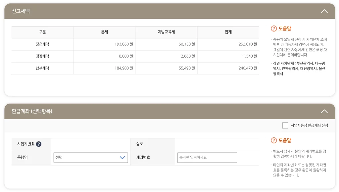Image resolution: width=339 pixels, height=192 pixels.
Task: Click the 합계 column header
Action: 228,32
